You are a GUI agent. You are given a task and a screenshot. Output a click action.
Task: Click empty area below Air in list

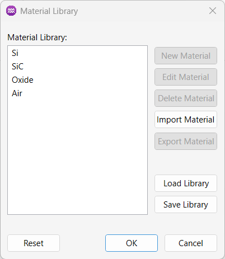click(x=77, y=157)
